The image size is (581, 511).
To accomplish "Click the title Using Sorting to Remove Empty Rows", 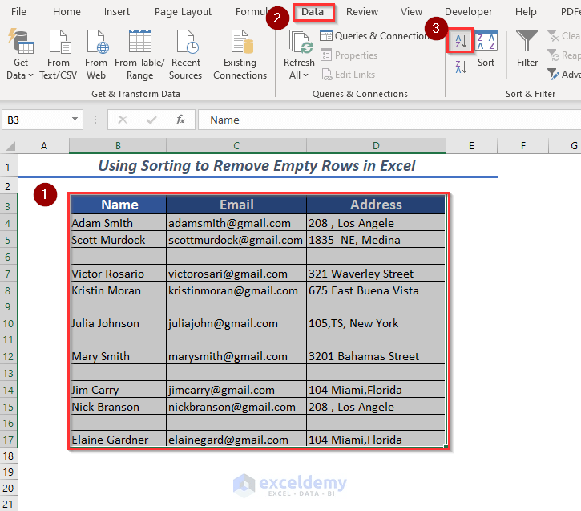I will (x=256, y=166).
